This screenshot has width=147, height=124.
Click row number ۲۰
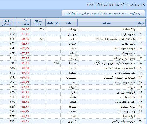141,121
